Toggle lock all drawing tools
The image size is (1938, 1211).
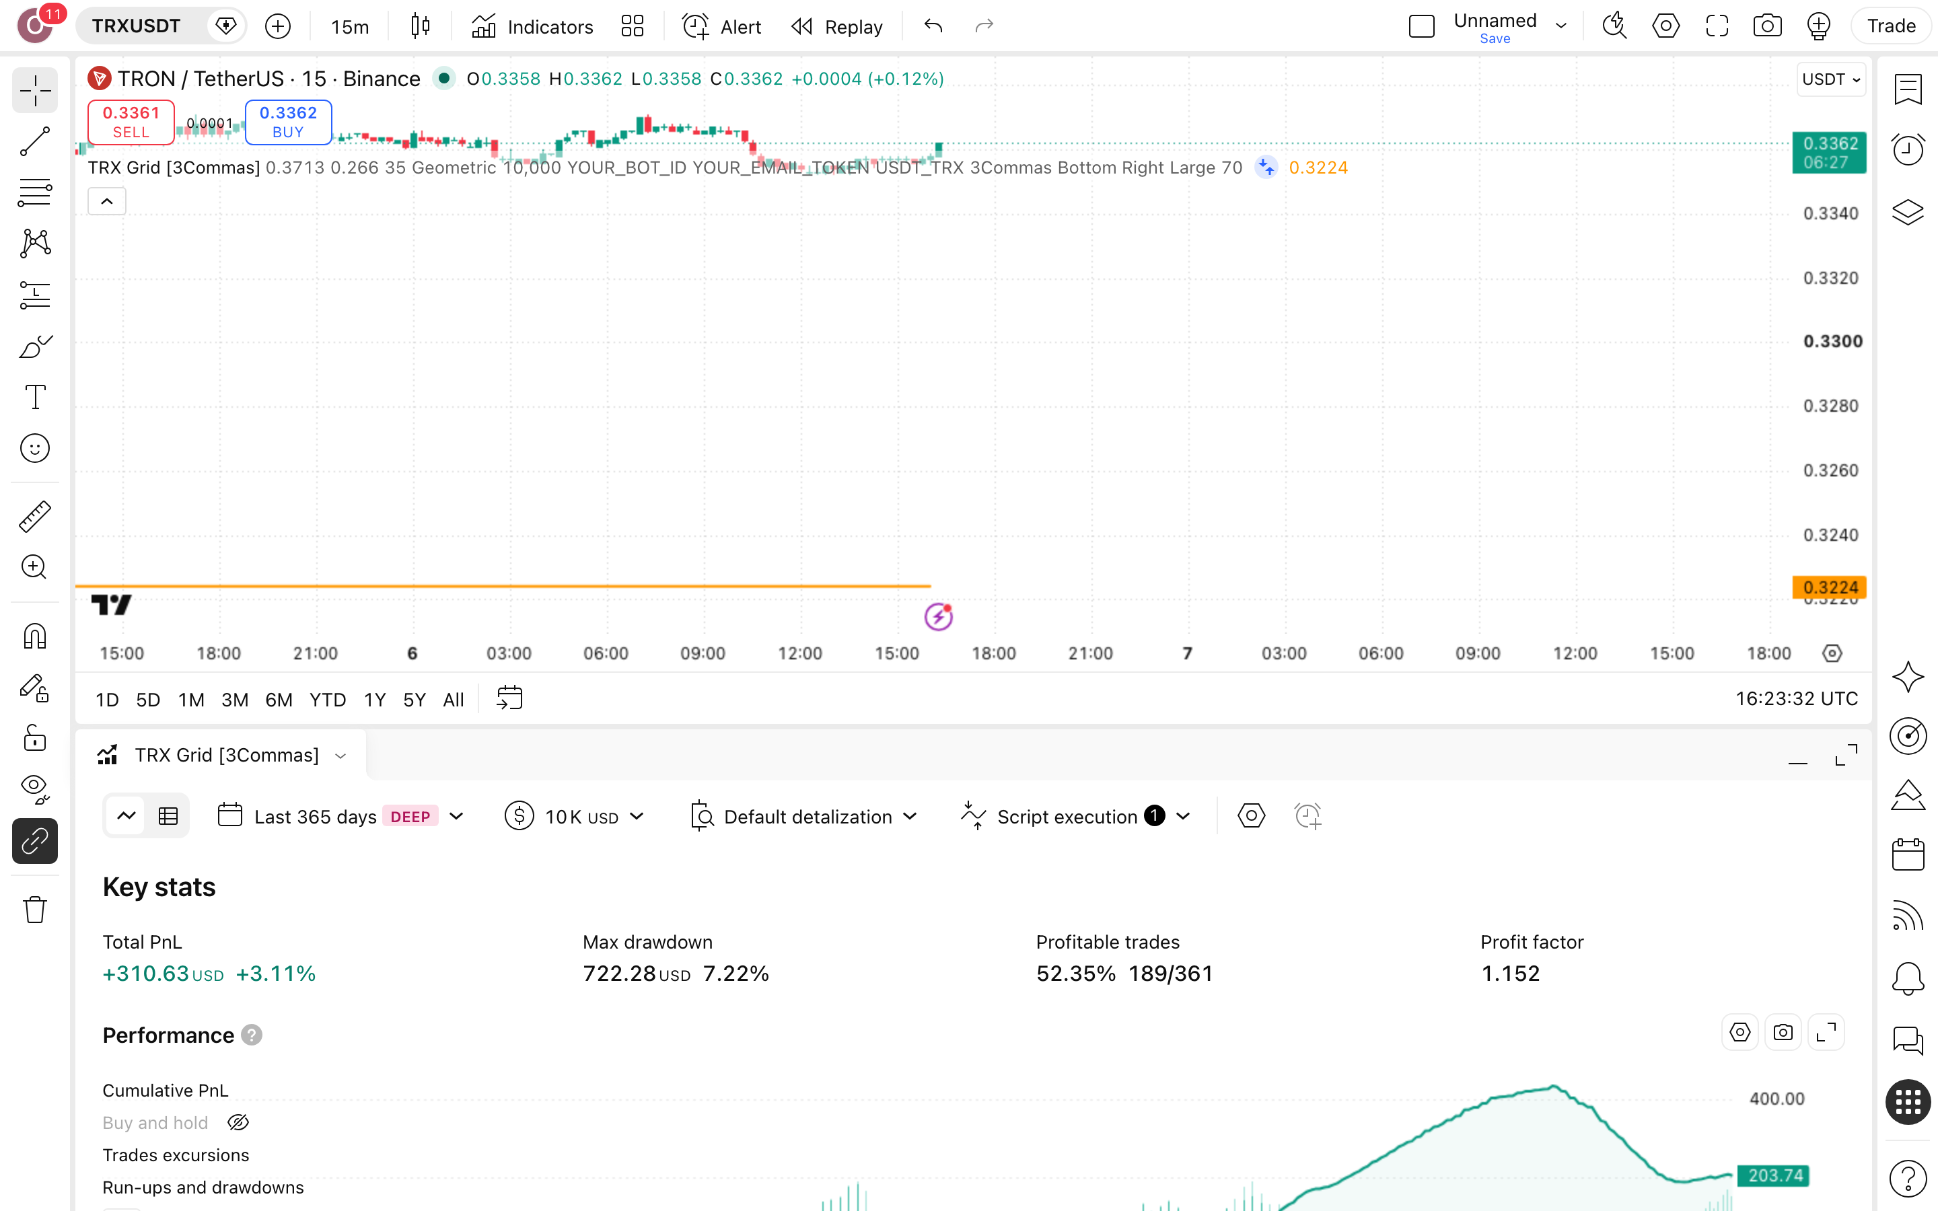tap(34, 737)
